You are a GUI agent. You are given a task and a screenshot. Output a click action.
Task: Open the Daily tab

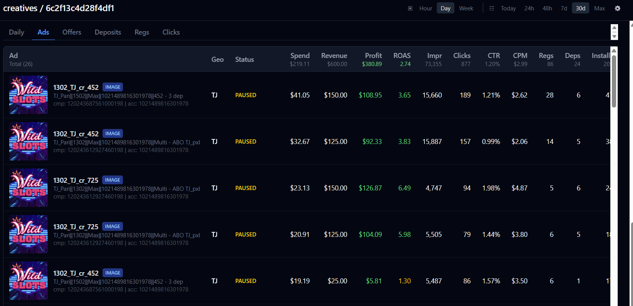(x=17, y=32)
